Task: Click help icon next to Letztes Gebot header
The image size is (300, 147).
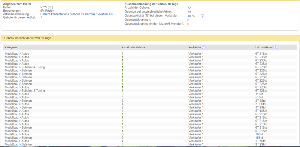Action: (275, 47)
